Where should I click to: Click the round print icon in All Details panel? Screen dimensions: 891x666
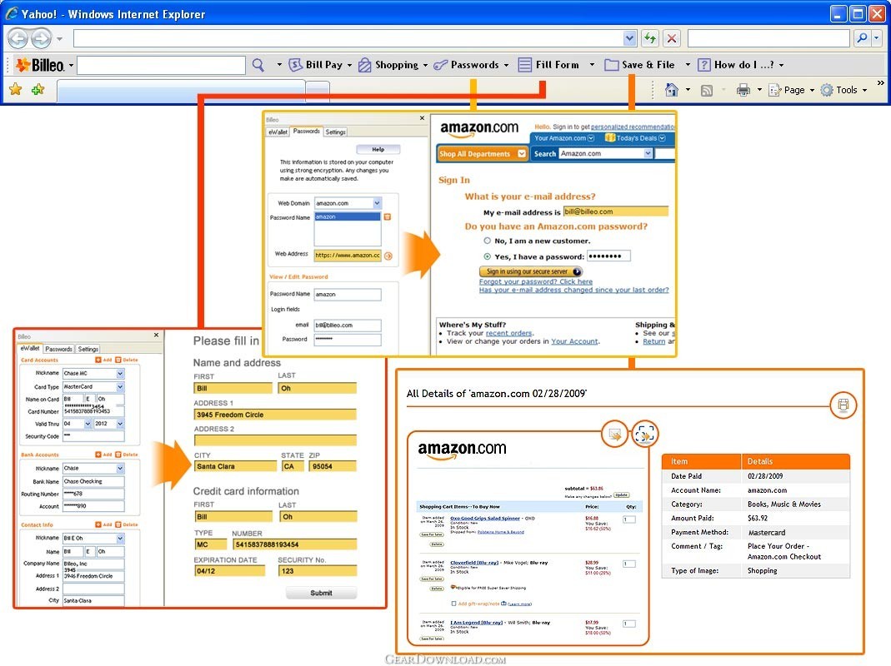pyautogui.click(x=843, y=405)
